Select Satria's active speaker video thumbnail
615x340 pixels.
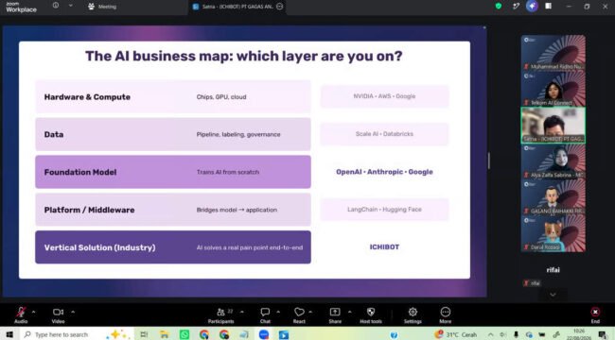(x=553, y=126)
